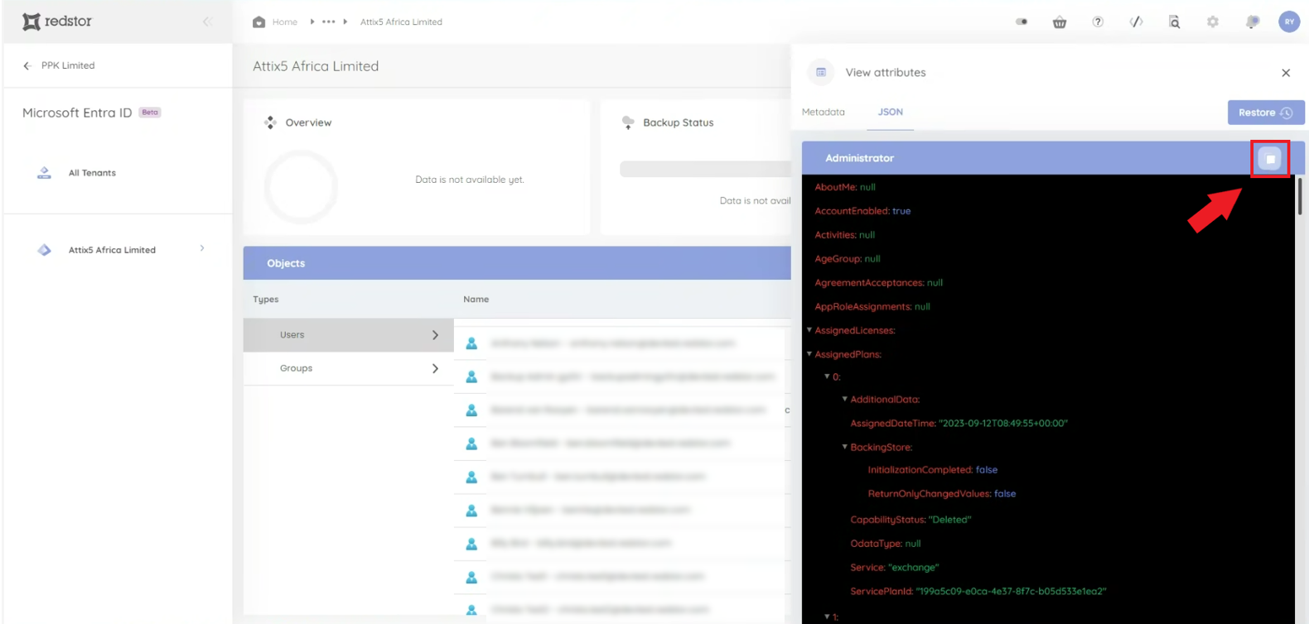Viewport: 1309px width, 624px height.
Task: Click the Attix5 Africa Limited tenant icon
Action: tap(44, 250)
